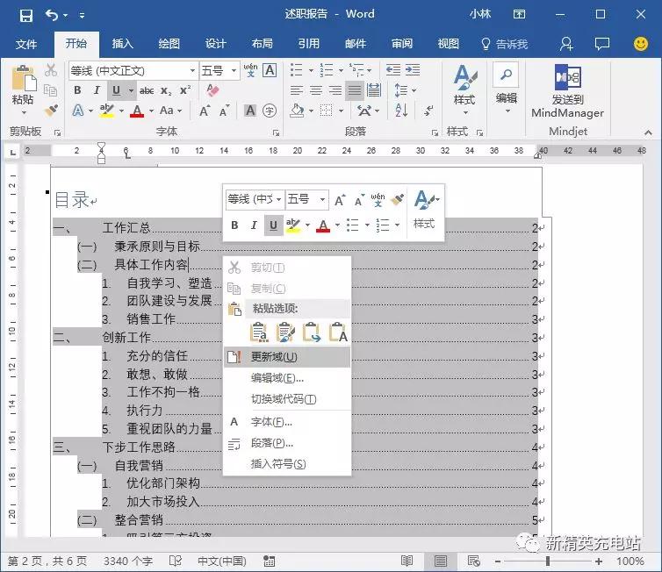The width and height of the screenshot is (662, 572).
Task: Toggle Underline in the ribbon
Action: (117, 90)
